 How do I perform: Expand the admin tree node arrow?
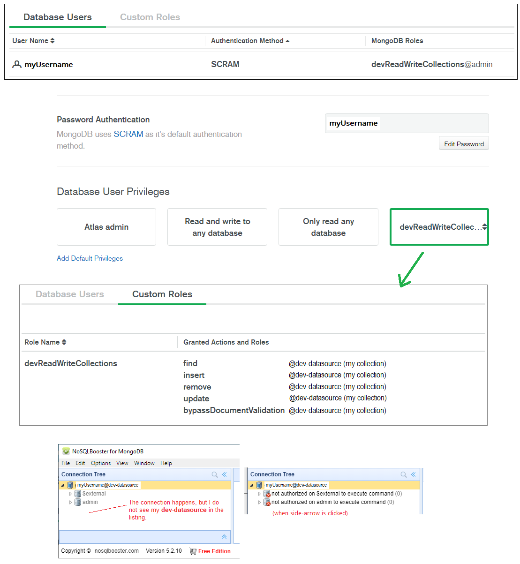coord(71,502)
